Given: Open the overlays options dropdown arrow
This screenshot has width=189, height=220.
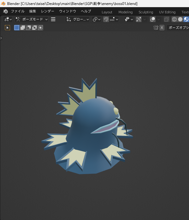Looking at the screenshot, I should [x=159, y=19].
